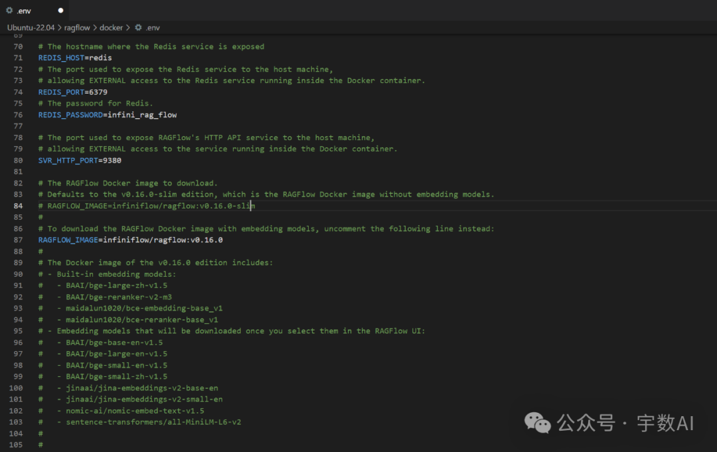Expand chevron after Ubuntu-22.04 breadcrumb
The image size is (717, 452).
pos(60,27)
